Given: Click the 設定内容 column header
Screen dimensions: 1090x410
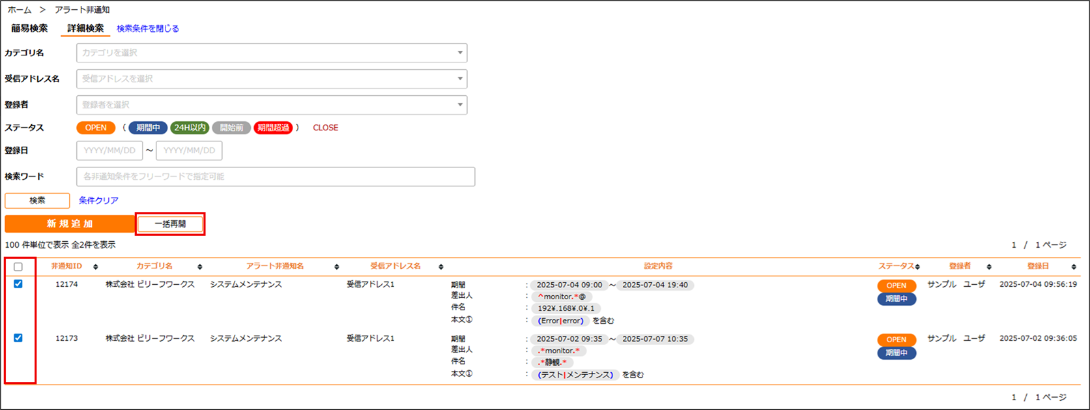Looking at the screenshot, I should click(658, 266).
